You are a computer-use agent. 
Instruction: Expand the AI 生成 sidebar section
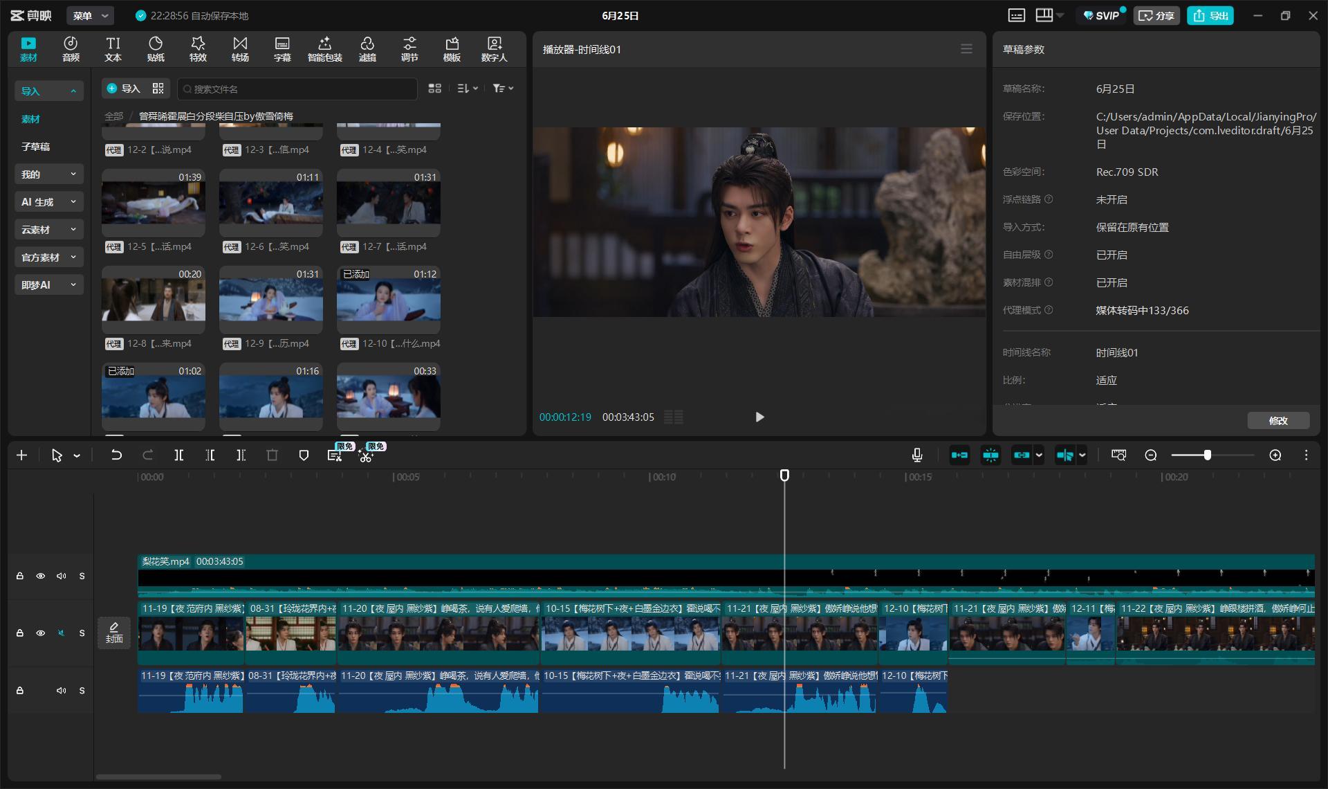tap(48, 202)
